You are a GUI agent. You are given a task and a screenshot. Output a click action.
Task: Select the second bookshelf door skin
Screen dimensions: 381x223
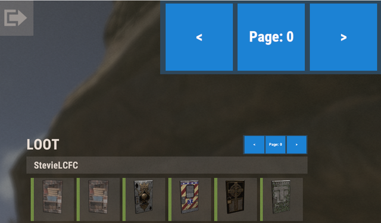tap(98, 199)
